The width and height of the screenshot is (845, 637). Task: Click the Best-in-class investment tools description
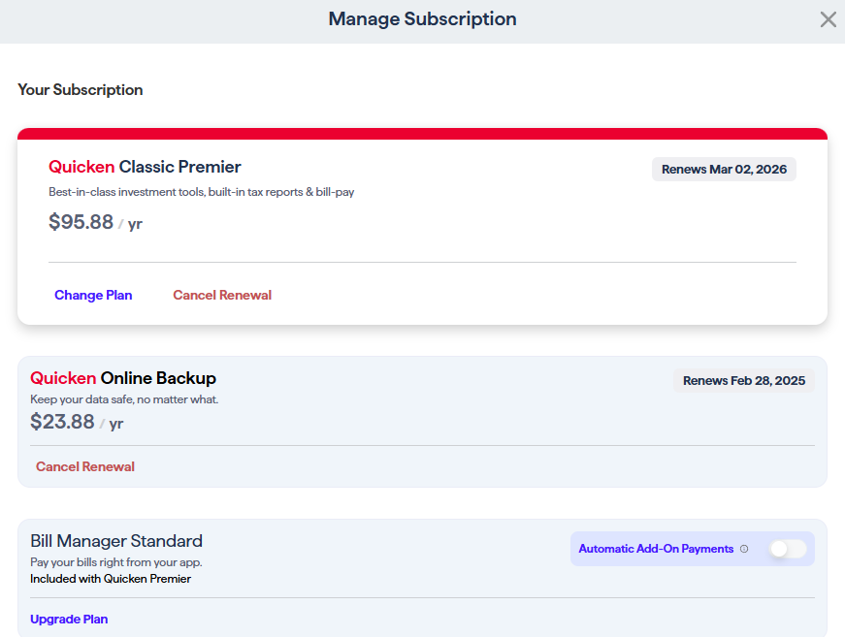(202, 192)
